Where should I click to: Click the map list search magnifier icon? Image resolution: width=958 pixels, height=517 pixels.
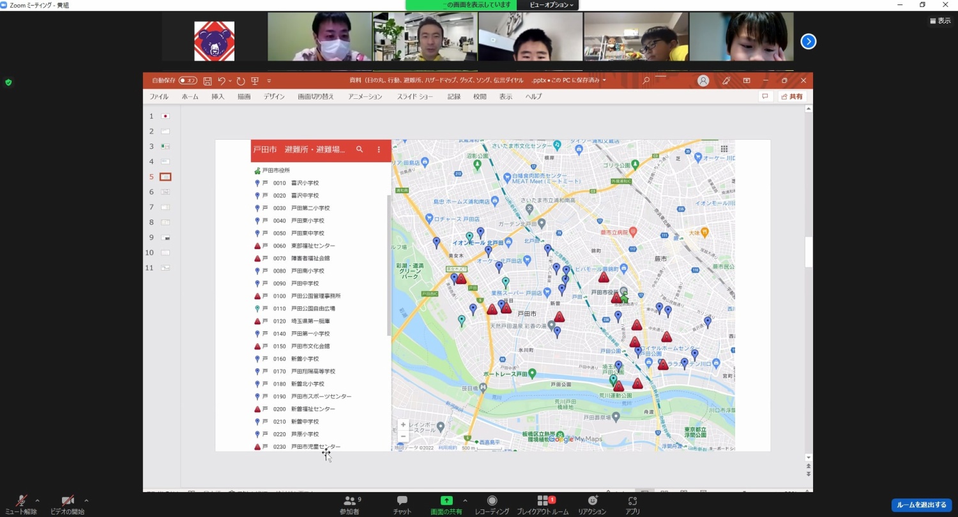pos(360,149)
